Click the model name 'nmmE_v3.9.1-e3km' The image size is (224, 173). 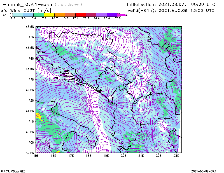click(x=30, y=5)
